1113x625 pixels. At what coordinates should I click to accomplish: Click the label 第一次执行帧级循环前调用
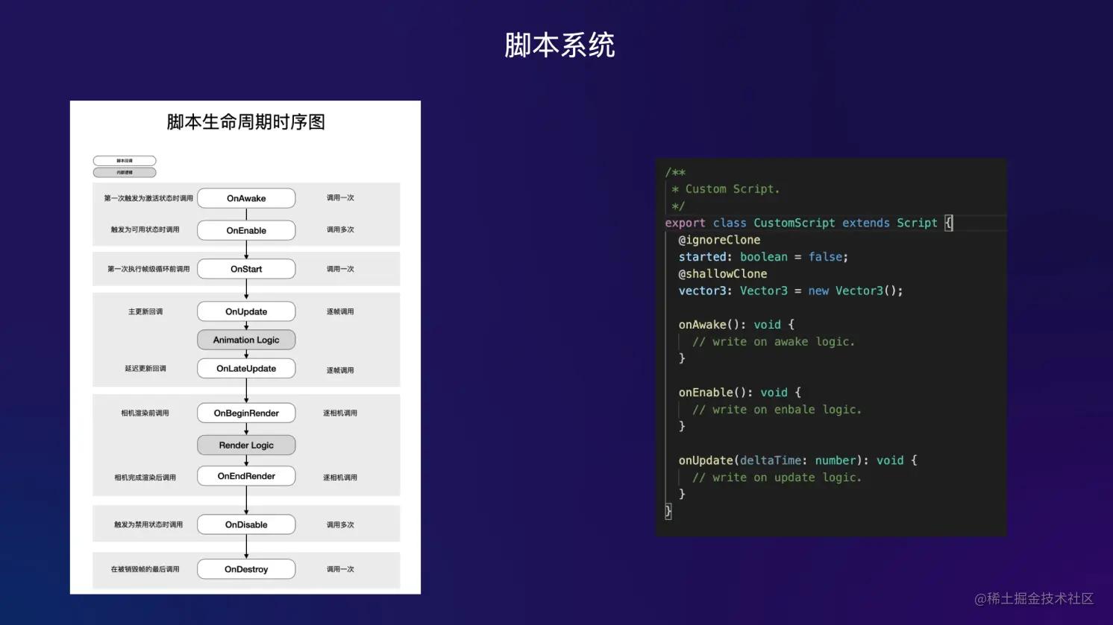[148, 269]
